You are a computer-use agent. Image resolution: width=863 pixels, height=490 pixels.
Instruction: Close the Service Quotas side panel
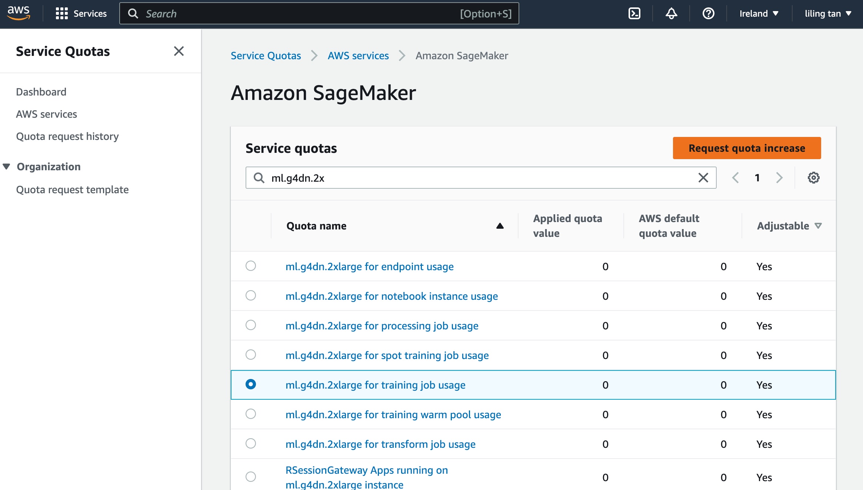click(179, 51)
